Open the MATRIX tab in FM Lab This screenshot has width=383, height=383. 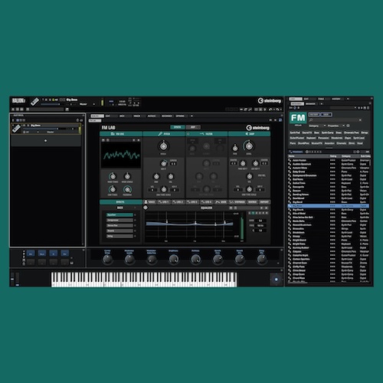point(252,202)
